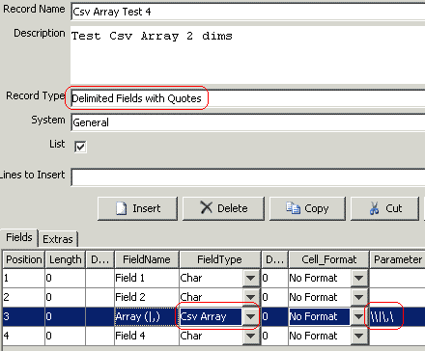Screen dimensions: 425x351
Task: Select the Field 2 name cell
Action: point(147,297)
